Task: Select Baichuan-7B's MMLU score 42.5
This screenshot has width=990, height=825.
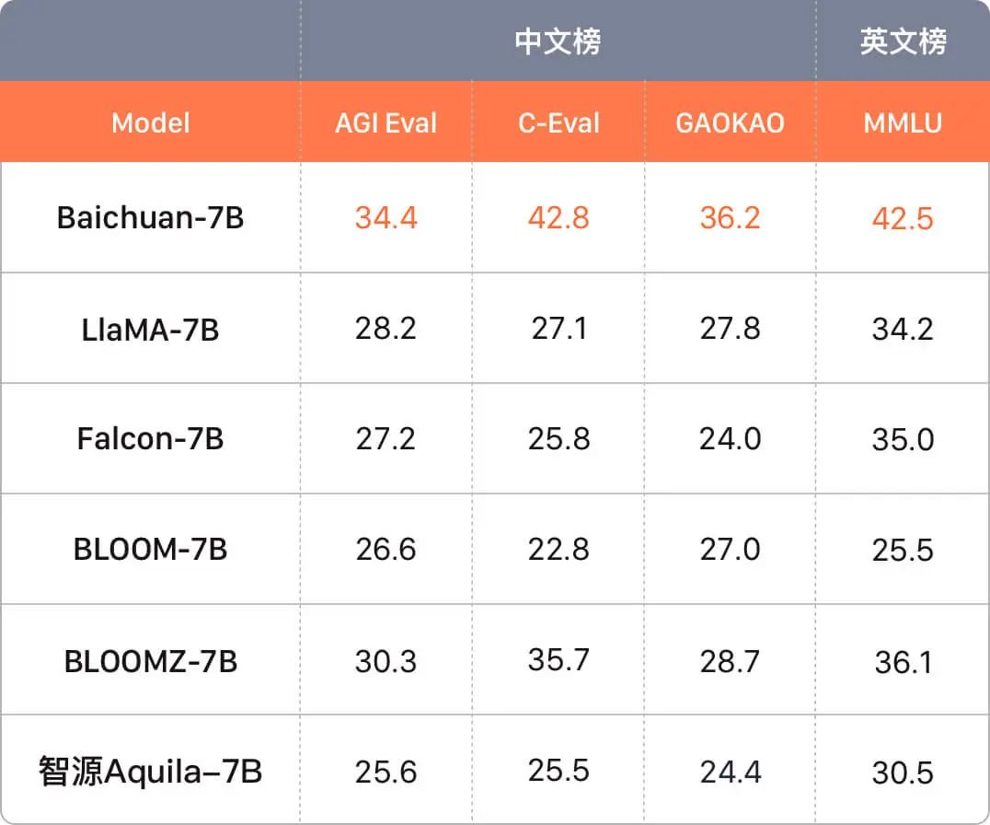Action: point(903,218)
